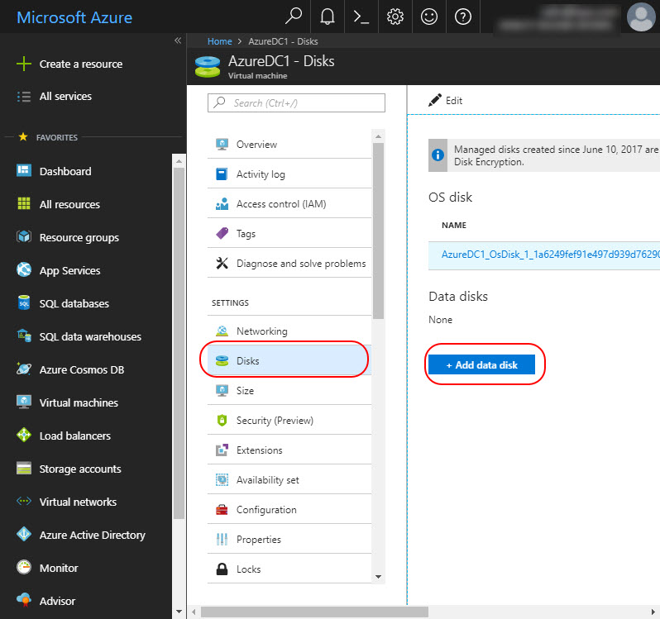This screenshot has width=660, height=619.
Task: Click the All services list icon
Action: click(24, 97)
